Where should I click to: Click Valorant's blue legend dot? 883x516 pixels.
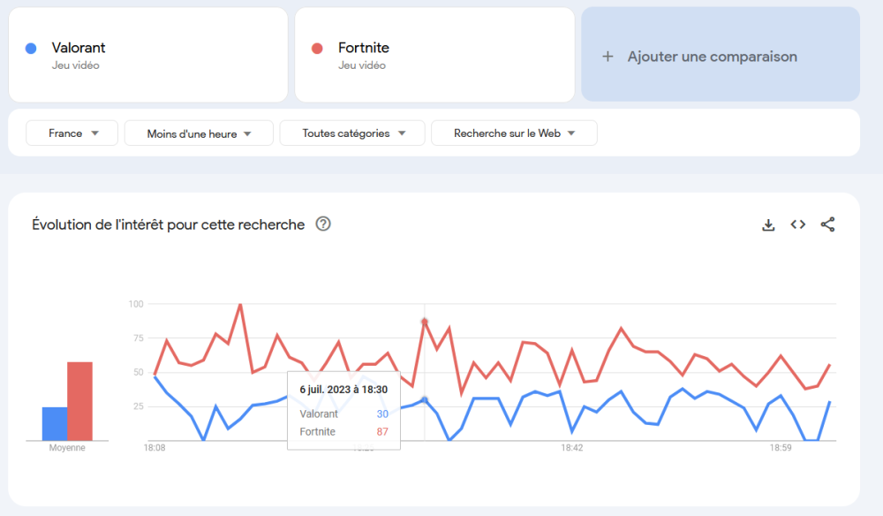[x=32, y=48]
